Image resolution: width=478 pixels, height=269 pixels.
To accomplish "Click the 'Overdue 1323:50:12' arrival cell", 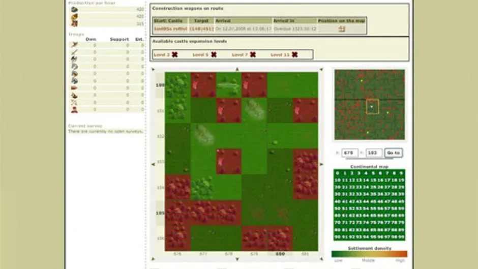I will [295, 29].
